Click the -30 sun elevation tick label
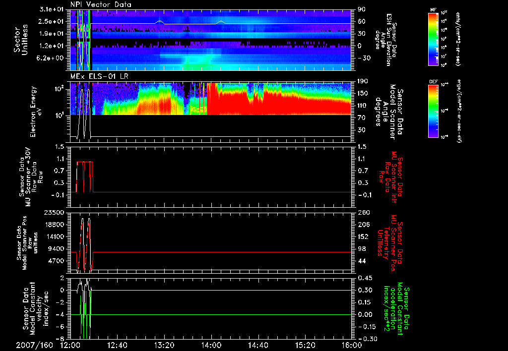This screenshot has height=351, width=508. (363, 58)
